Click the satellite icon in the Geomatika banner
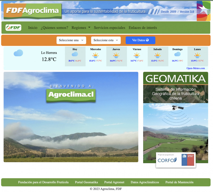The image size is (213, 192). 178,108
